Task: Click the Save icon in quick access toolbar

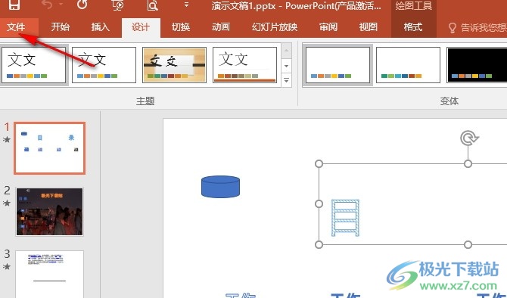Action: [14, 5]
